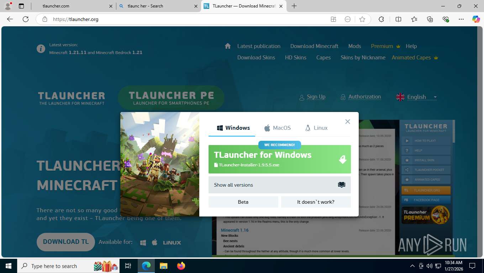
Task: Select the Linux tab in popup
Action: pos(316,128)
